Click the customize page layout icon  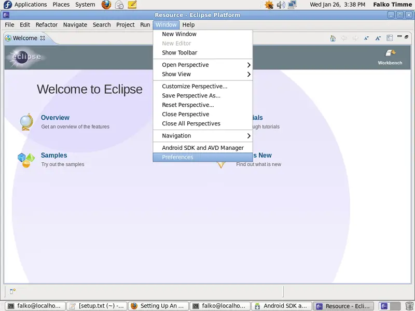[x=390, y=38]
